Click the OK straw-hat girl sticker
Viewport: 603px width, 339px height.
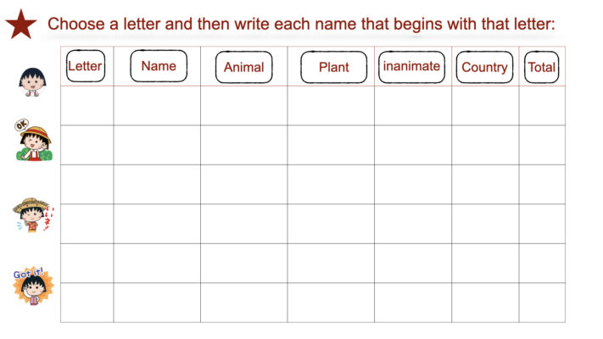[x=34, y=141]
